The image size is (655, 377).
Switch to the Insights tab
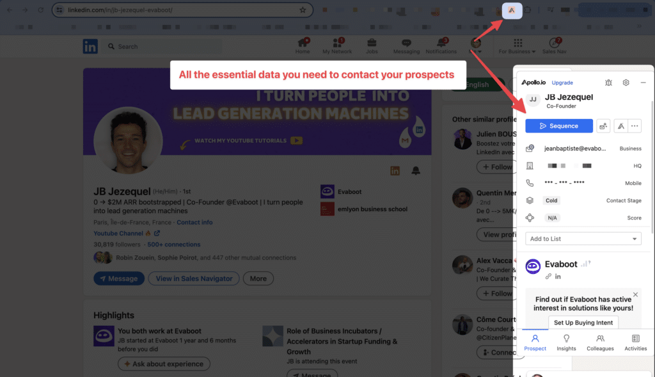coord(567,342)
